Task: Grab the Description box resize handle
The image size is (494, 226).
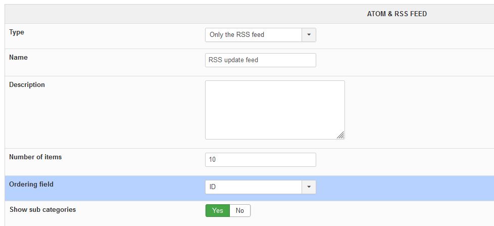Action: [341, 135]
